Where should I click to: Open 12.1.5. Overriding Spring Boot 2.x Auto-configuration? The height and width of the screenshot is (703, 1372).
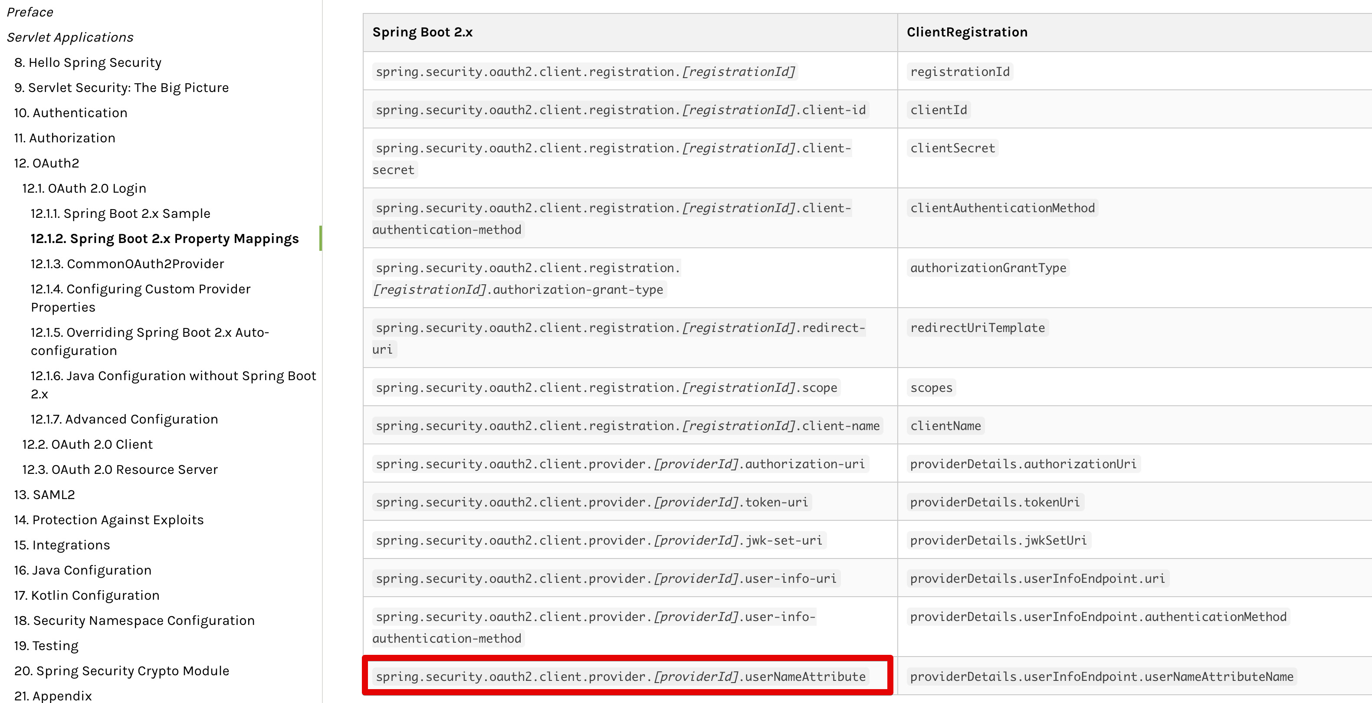click(x=150, y=342)
